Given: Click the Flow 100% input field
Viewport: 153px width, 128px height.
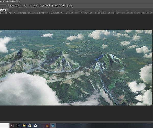Looking at the screenshot, I should pos(36,6).
